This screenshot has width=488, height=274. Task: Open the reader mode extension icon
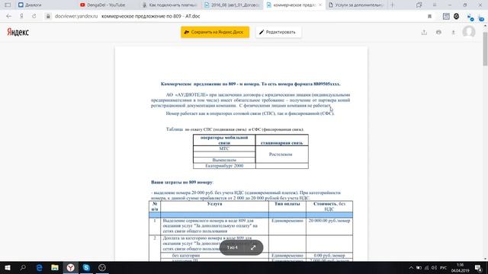click(x=446, y=17)
